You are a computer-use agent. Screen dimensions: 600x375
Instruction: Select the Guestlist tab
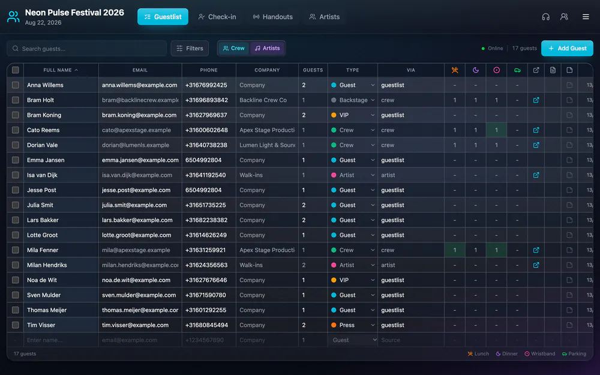pos(163,17)
